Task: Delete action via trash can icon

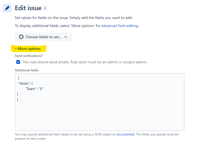Action: pyautogui.click(x=45, y=8)
